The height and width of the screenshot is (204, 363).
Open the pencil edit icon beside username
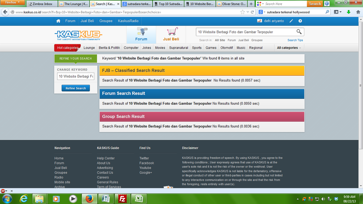click(x=291, y=21)
